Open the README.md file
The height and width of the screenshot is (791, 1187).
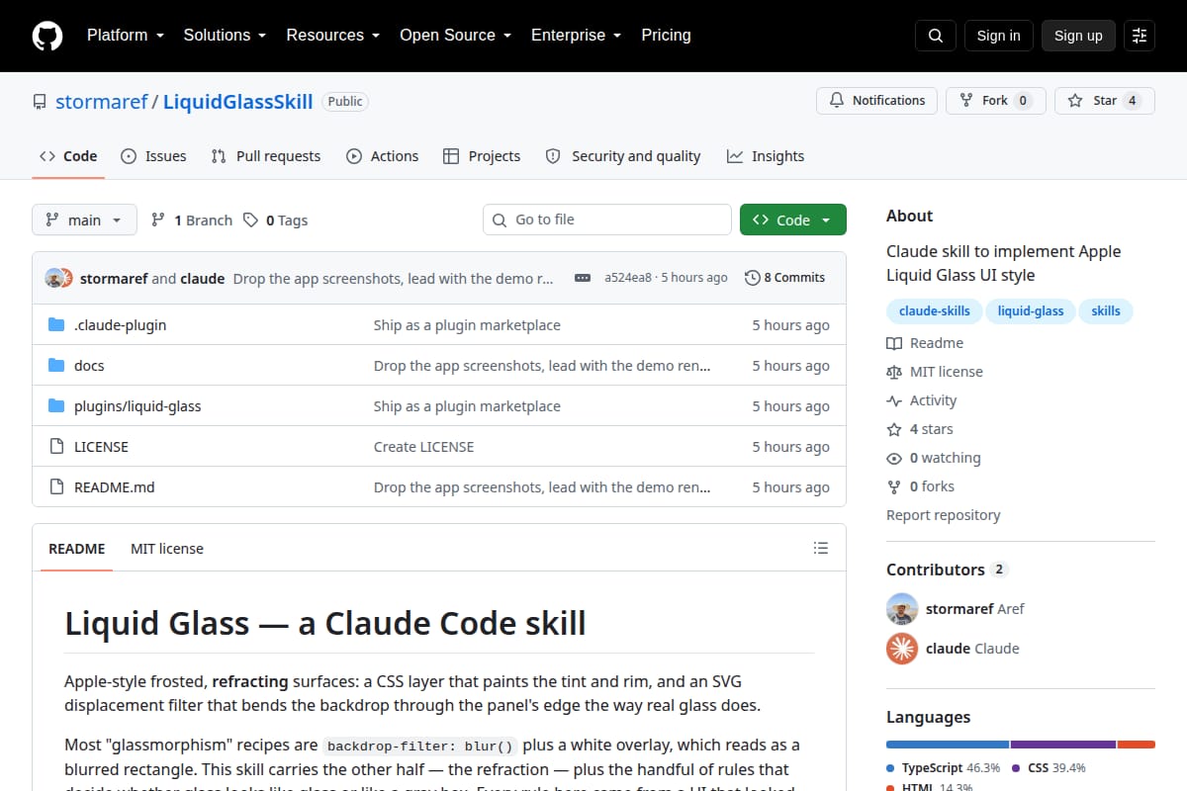click(115, 487)
